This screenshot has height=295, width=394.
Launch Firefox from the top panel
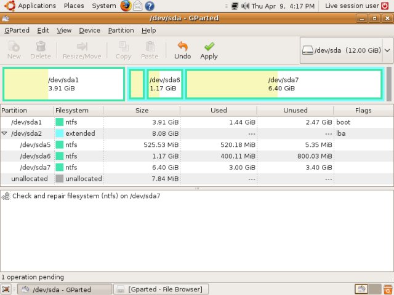pyautogui.click(x=126, y=6)
